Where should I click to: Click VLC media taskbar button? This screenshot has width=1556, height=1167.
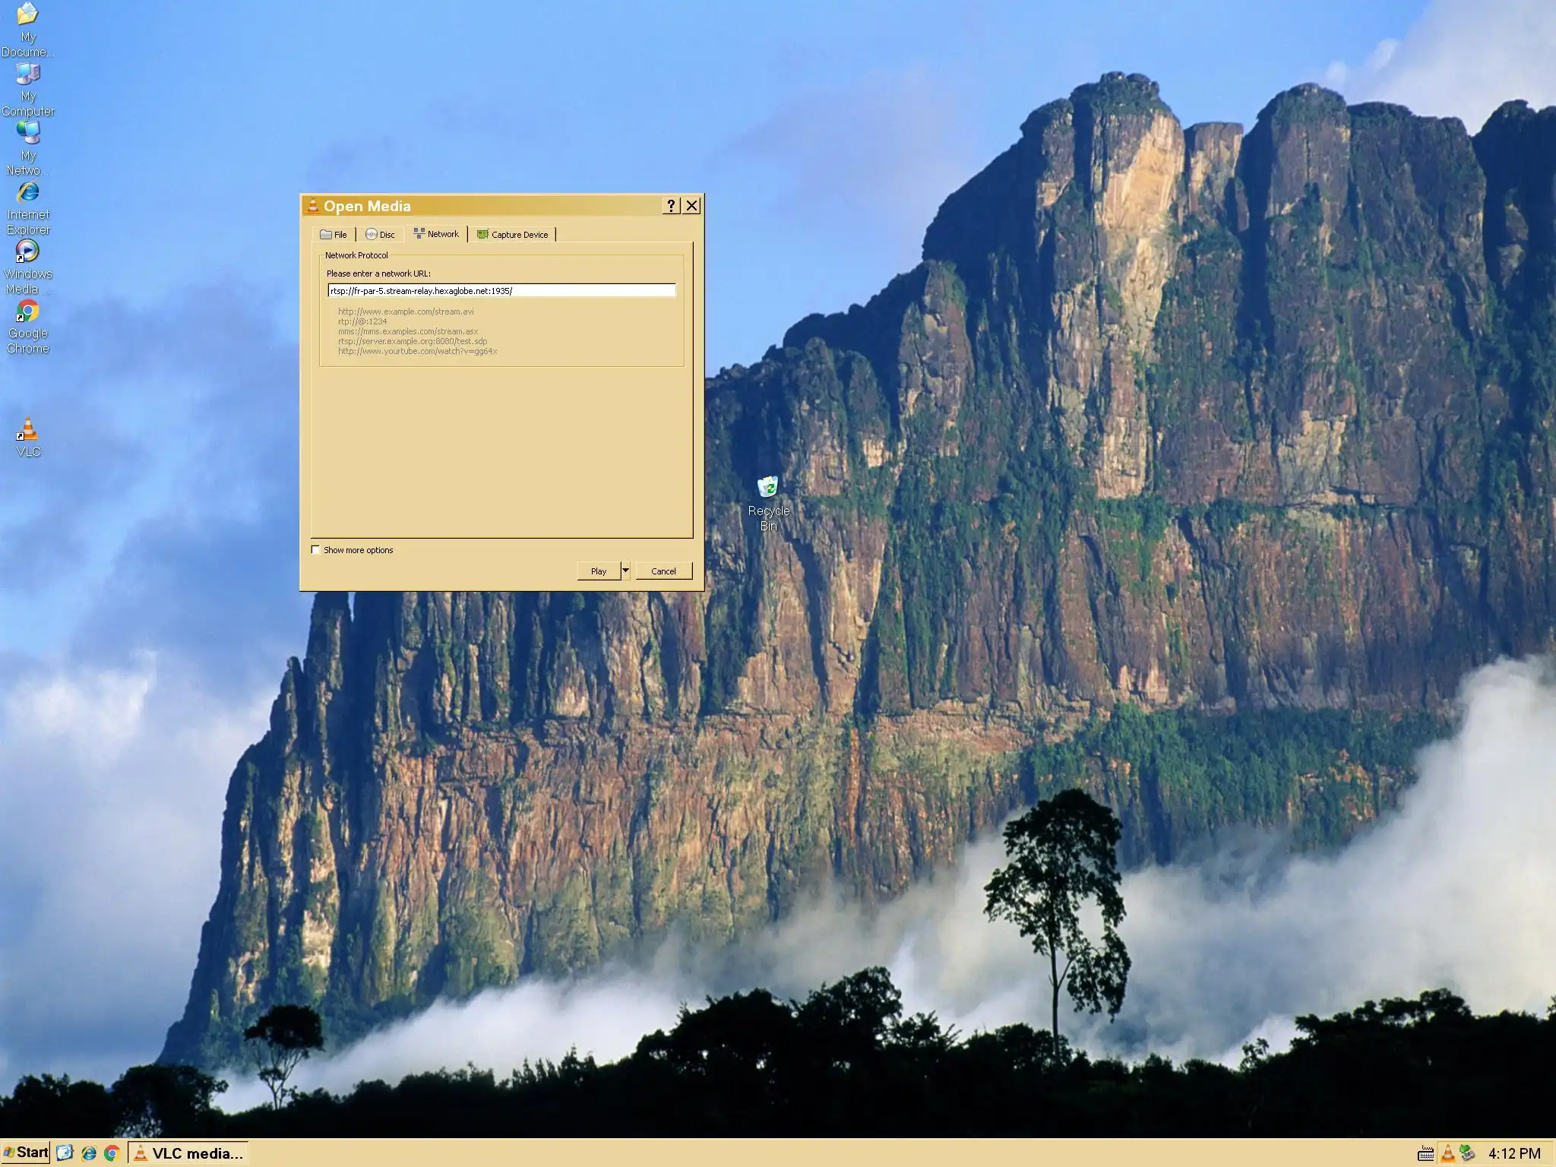188,1153
